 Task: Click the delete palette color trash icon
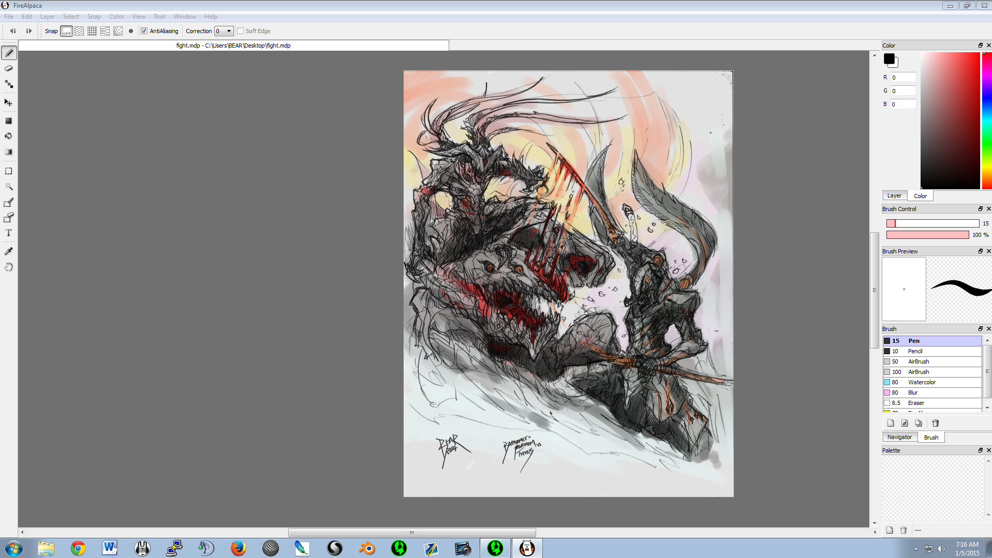coord(904,530)
